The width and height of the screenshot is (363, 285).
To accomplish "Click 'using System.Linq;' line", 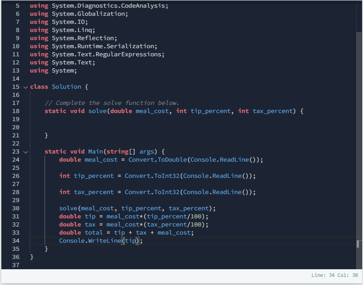I will pos(63,30).
